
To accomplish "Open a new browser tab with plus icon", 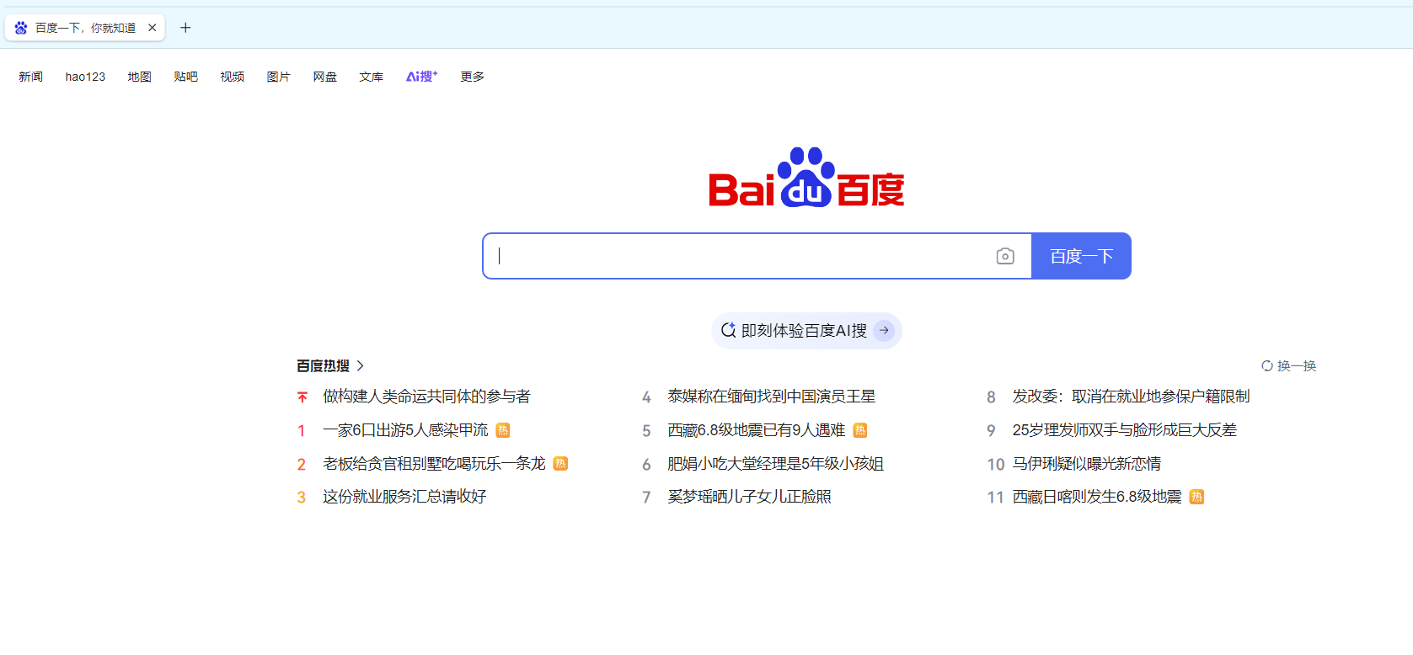I will click(x=185, y=28).
